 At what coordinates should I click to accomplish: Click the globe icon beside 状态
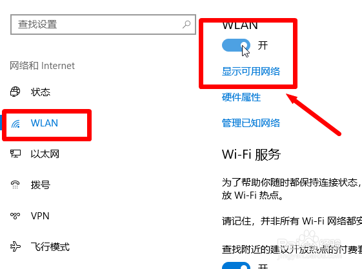pyautogui.click(x=15, y=92)
